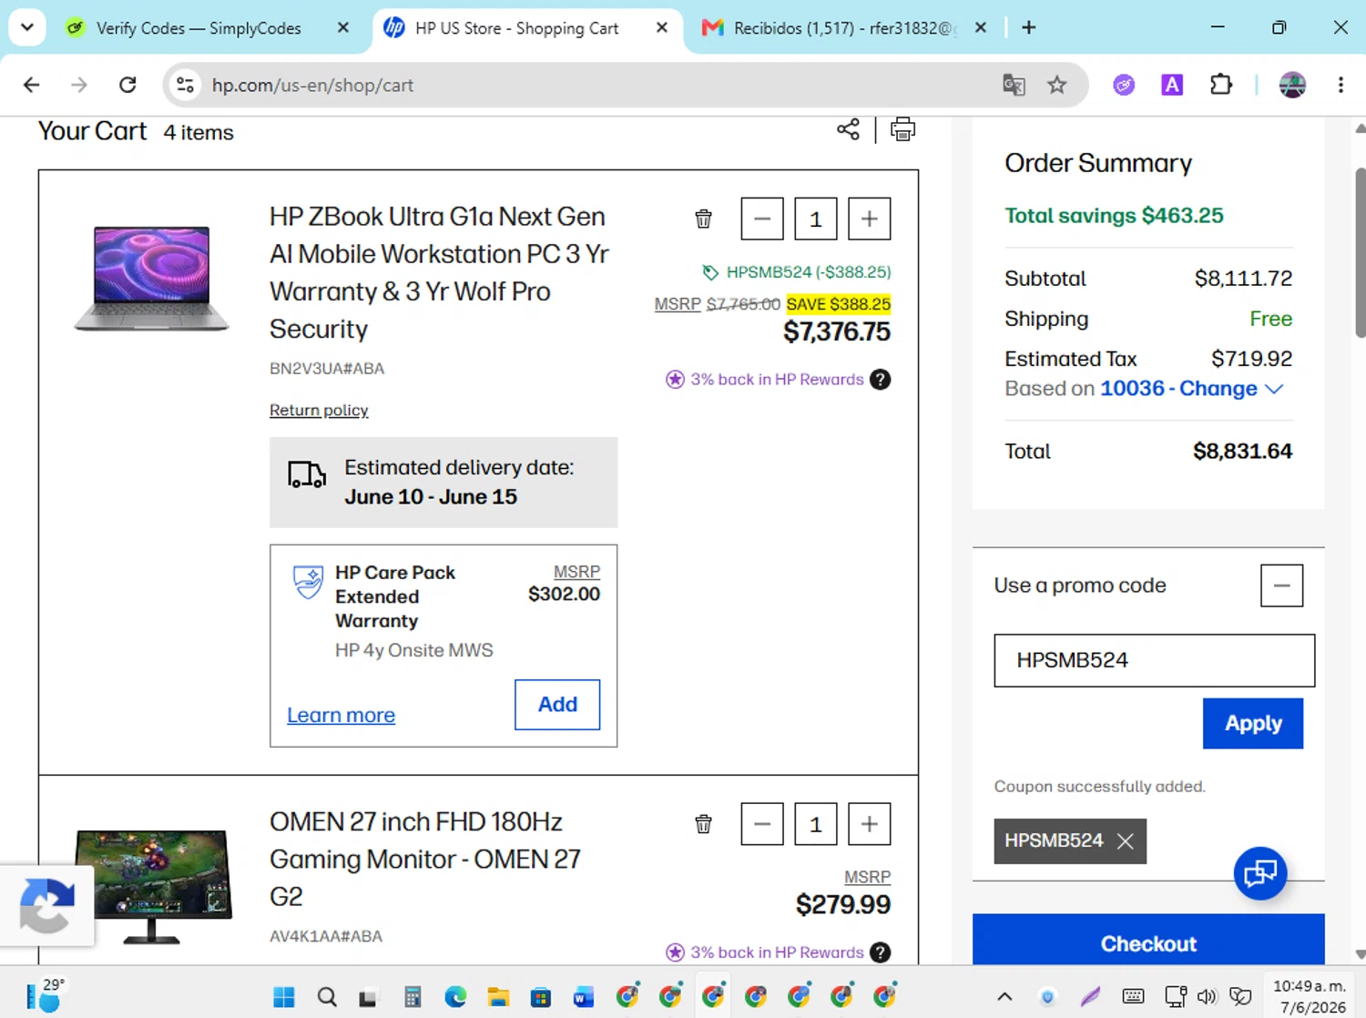1366x1018 pixels.
Task: Click the HPSMB524 coupon tag on ZBook
Action: coord(796,272)
